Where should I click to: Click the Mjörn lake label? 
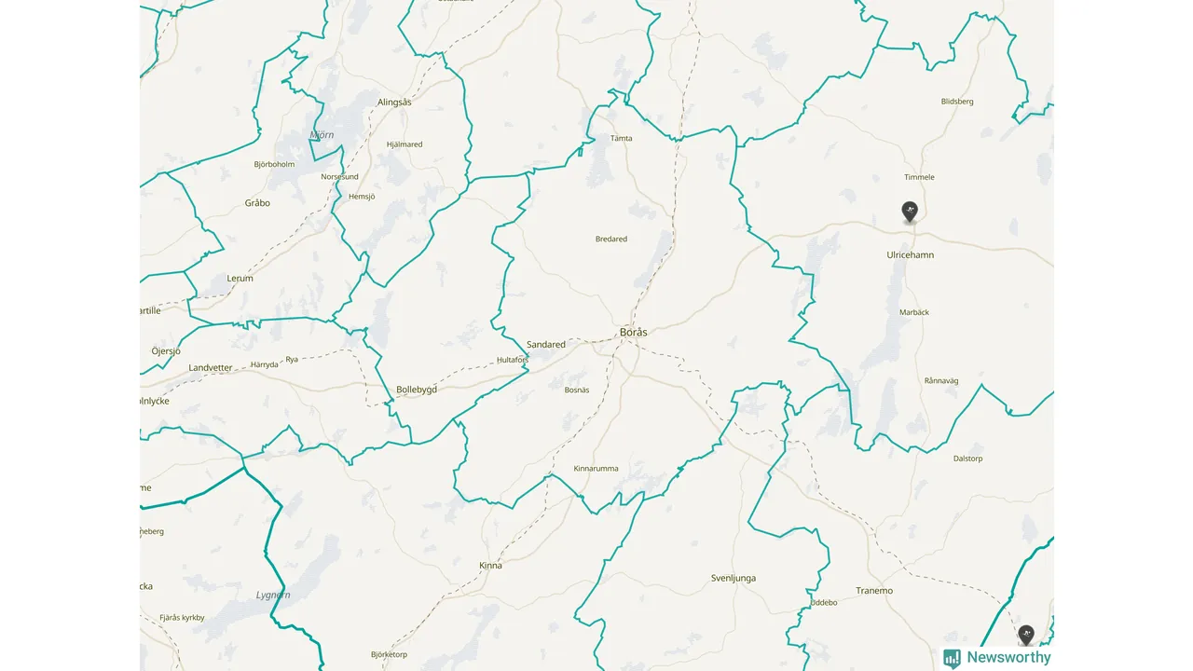(x=322, y=135)
